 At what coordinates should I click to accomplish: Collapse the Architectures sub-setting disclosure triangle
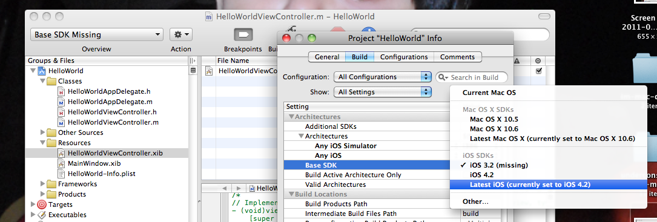[302, 136]
